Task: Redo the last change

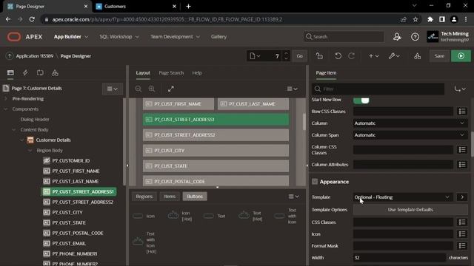Action: 351,56
